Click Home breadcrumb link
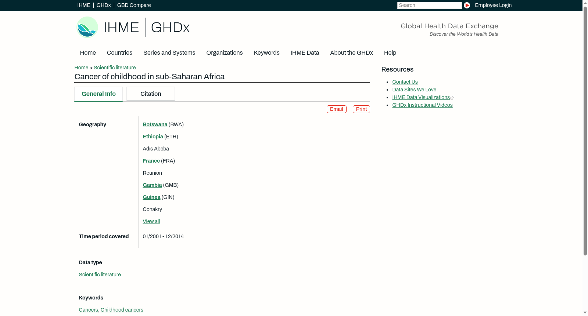The width and height of the screenshot is (588, 316). pyautogui.click(x=81, y=68)
